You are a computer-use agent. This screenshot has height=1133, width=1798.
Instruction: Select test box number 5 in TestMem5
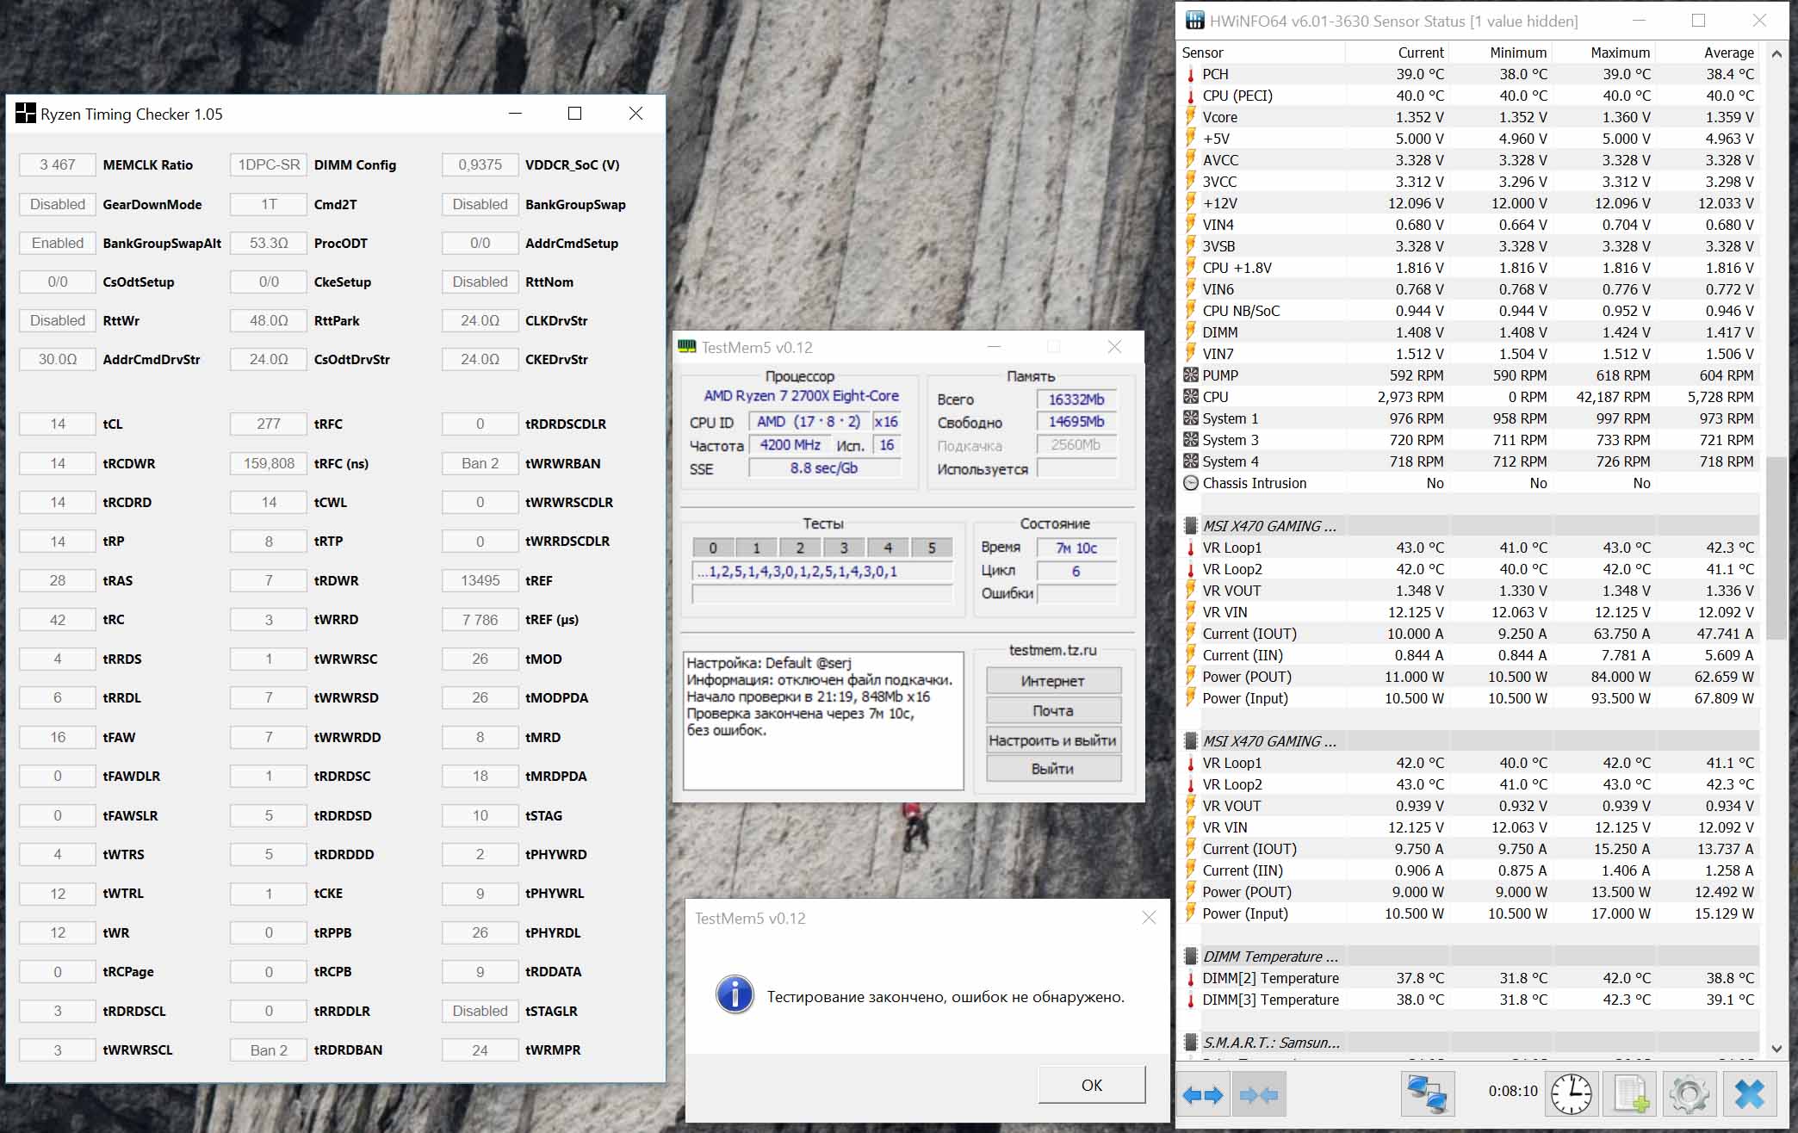point(932,548)
